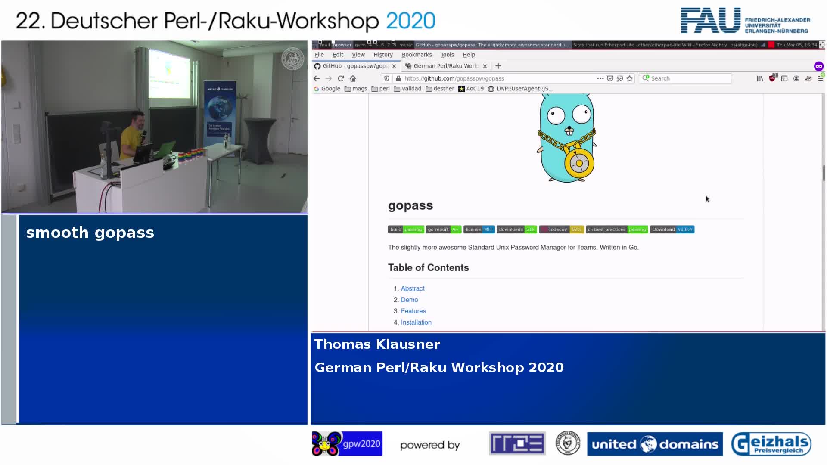The height and width of the screenshot is (465, 827).
Task: Save the page to Pocket
Action: click(610, 78)
